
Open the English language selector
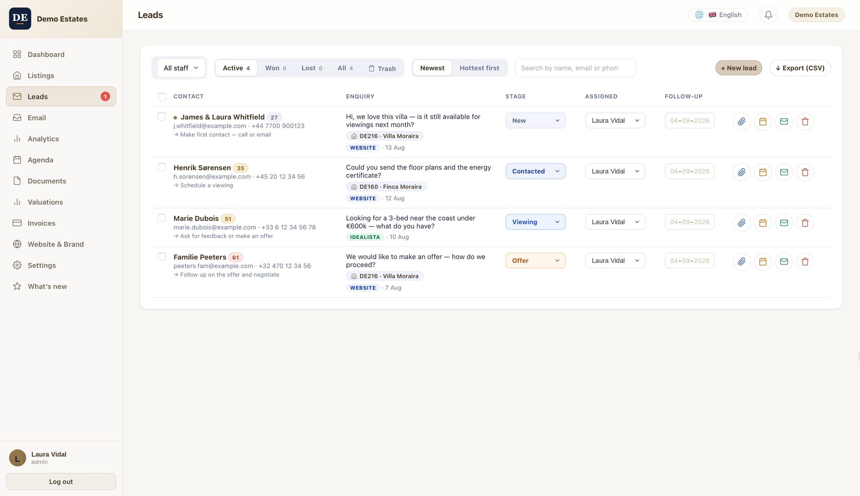(718, 15)
